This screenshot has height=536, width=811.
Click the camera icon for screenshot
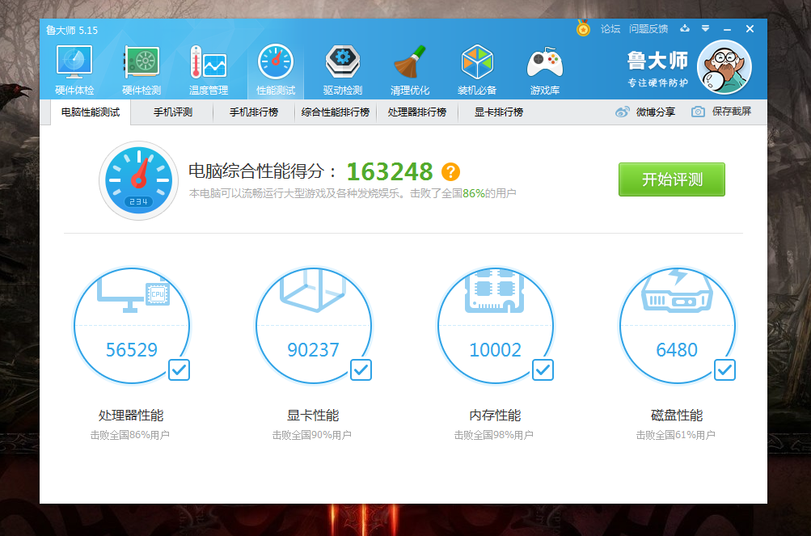698,112
